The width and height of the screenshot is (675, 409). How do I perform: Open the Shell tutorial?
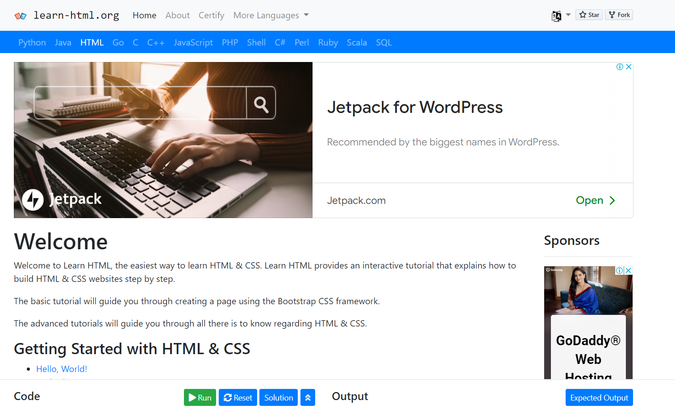[x=256, y=42]
